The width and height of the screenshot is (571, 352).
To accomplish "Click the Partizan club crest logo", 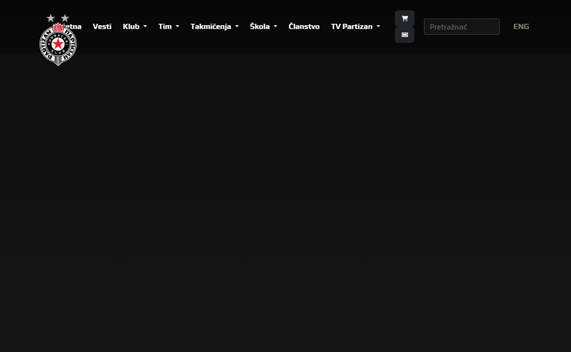I will pos(58,40).
